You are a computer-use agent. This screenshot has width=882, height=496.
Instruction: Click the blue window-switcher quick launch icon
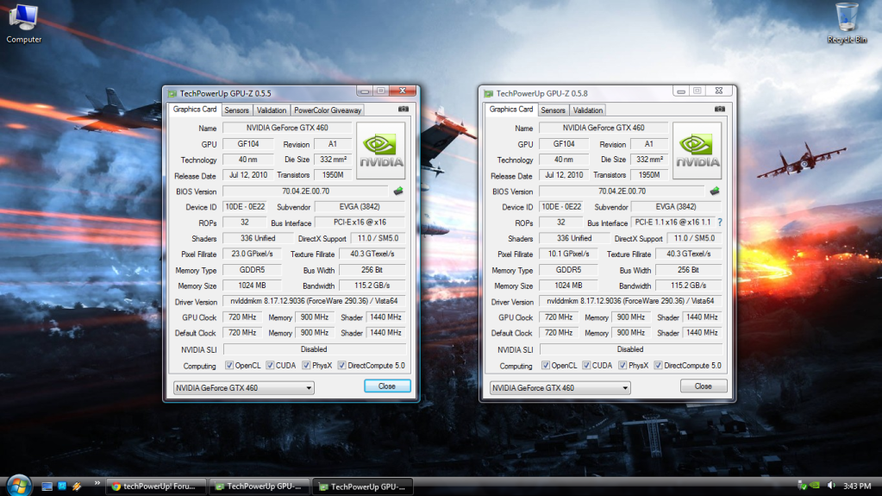click(62, 486)
